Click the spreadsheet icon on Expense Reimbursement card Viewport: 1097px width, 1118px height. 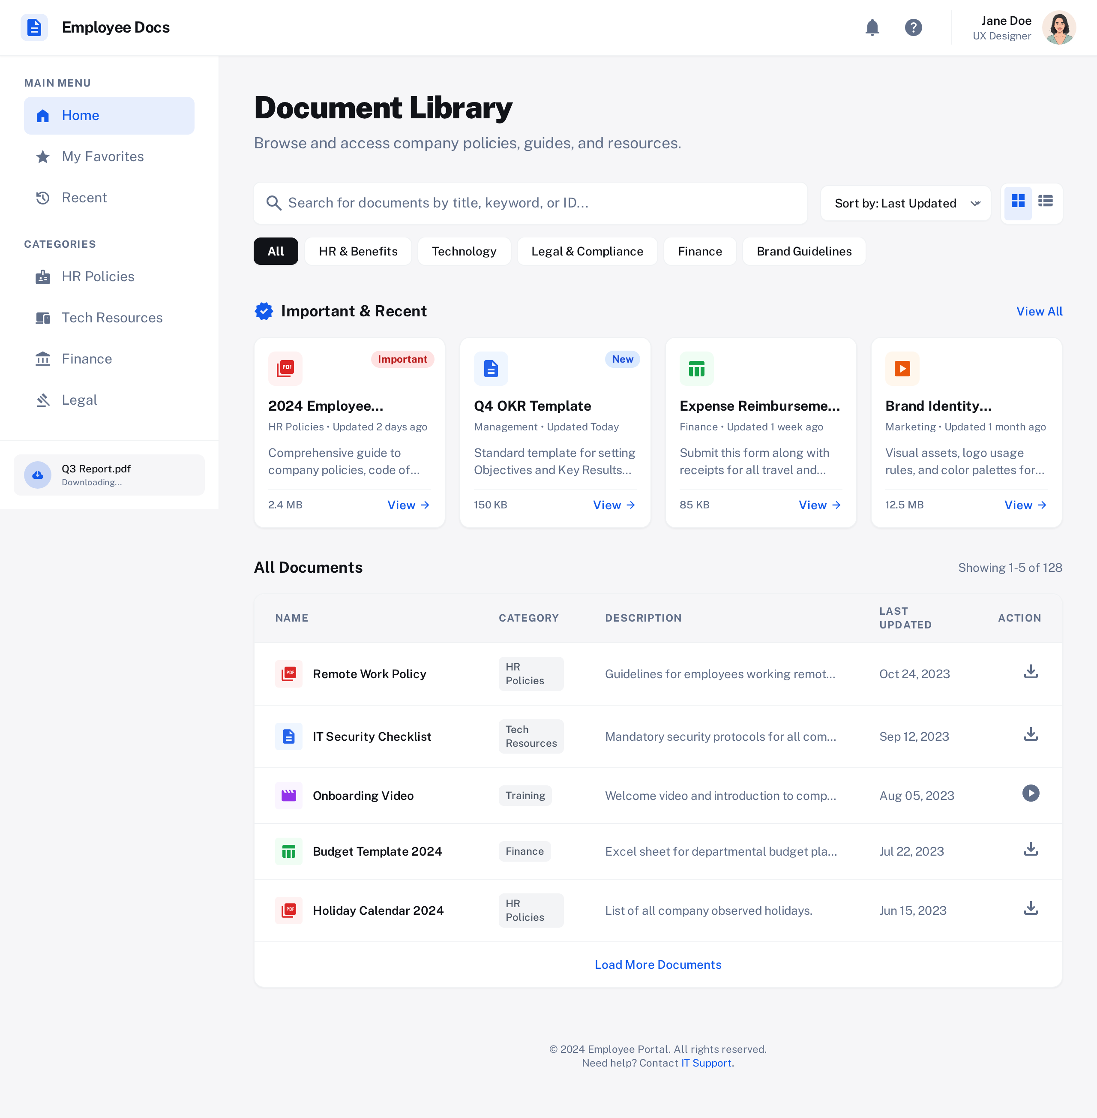coord(697,368)
